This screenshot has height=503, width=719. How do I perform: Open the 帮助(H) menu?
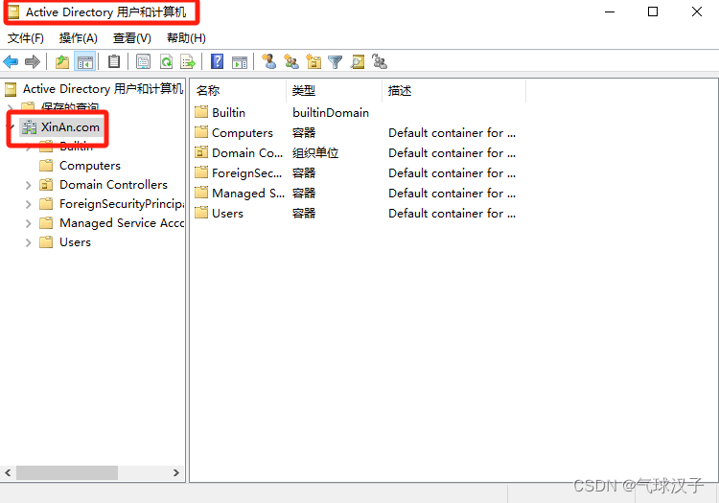tap(186, 38)
